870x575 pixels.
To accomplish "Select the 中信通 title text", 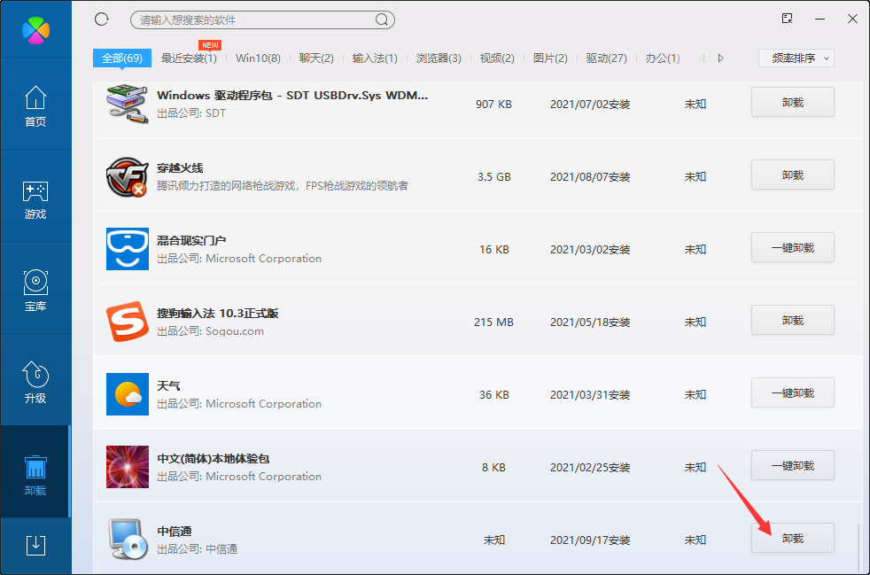I will (175, 532).
